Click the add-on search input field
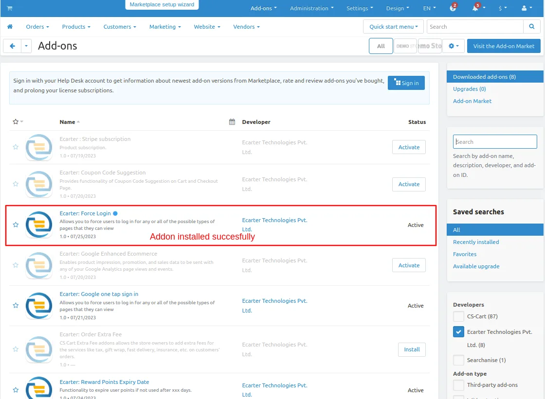The width and height of the screenshot is (545, 399). [x=494, y=142]
